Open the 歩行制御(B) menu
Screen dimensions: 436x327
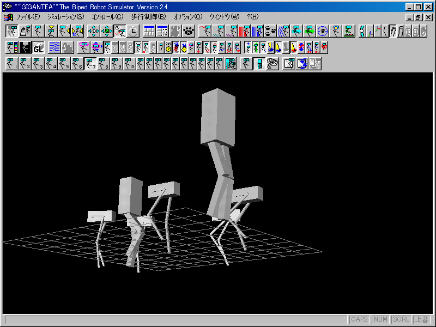148,17
